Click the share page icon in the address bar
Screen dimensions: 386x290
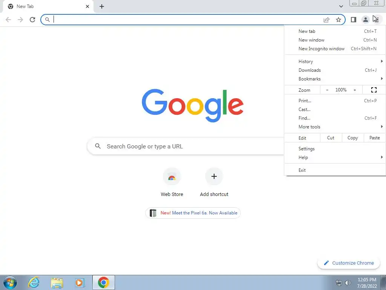pyautogui.click(x=326, y=20)
